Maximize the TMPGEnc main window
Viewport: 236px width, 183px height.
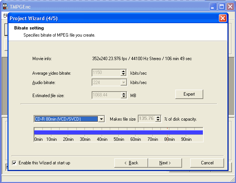[222, 6]
